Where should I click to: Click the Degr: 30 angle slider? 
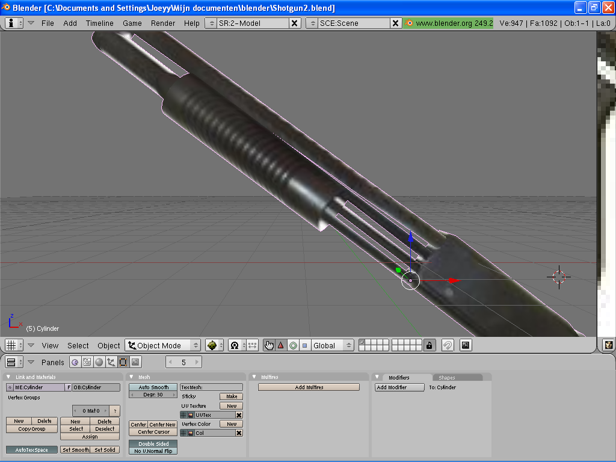click(x=153, y=395)
